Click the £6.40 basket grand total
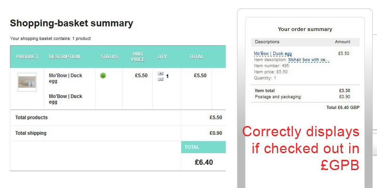Image resolution: width=377 pixels, height=188 pixels. (204, 162)
